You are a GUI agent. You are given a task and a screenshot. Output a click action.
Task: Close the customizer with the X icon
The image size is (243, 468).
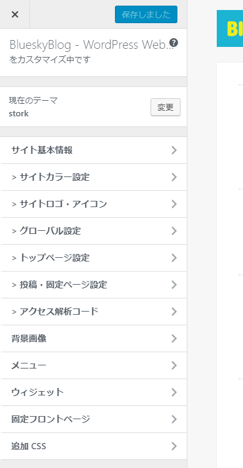(14, 14)
